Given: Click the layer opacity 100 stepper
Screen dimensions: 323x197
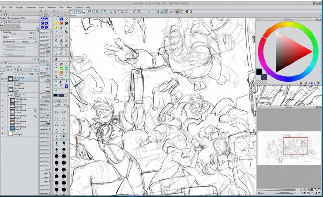Looking at the screenshot, I should click(38, 66).
